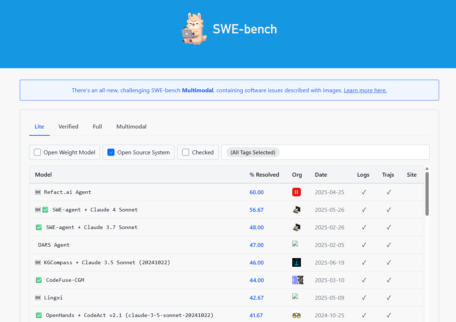This screenshot has width=456, height=322.
Task: Click the 41.67 resolved score
Action: tap(256, 315)
